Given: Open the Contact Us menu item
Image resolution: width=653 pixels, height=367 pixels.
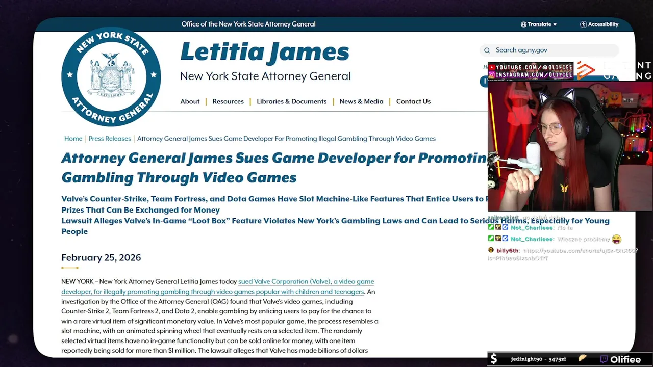Looking at the screenshot, I should pos(413,101).
